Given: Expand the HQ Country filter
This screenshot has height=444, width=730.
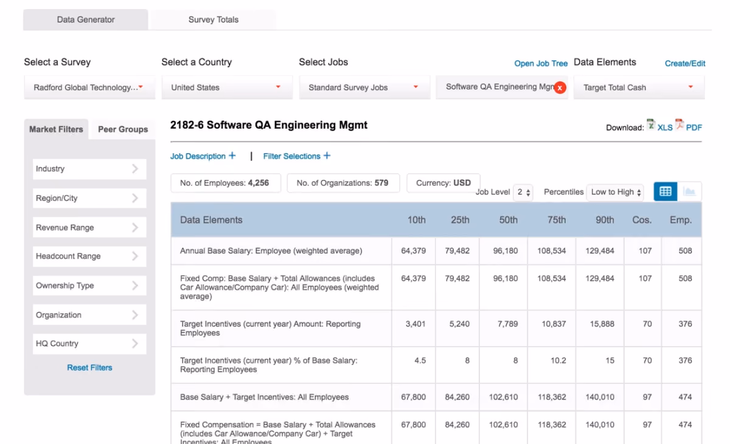Looking at the screenshot, I should point(89,344).
